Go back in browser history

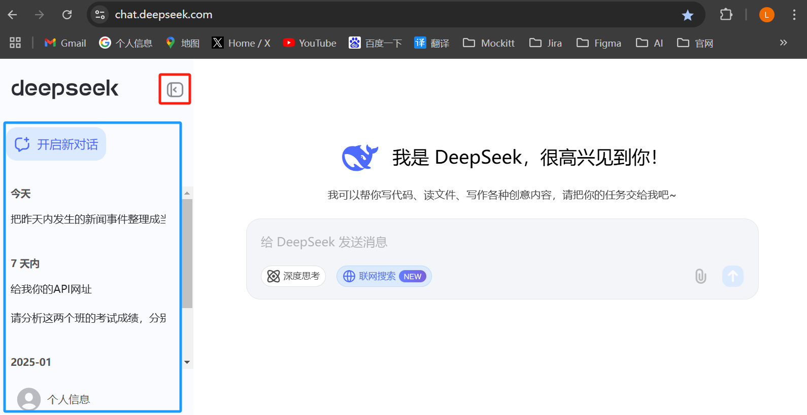pyautogui.click(x=13, y=15)
